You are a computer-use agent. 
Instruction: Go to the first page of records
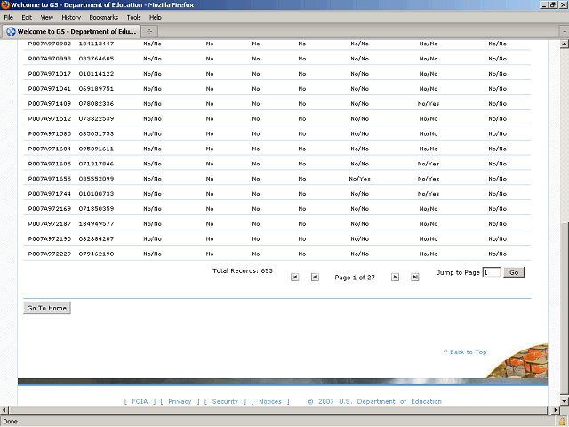[295, 278]
